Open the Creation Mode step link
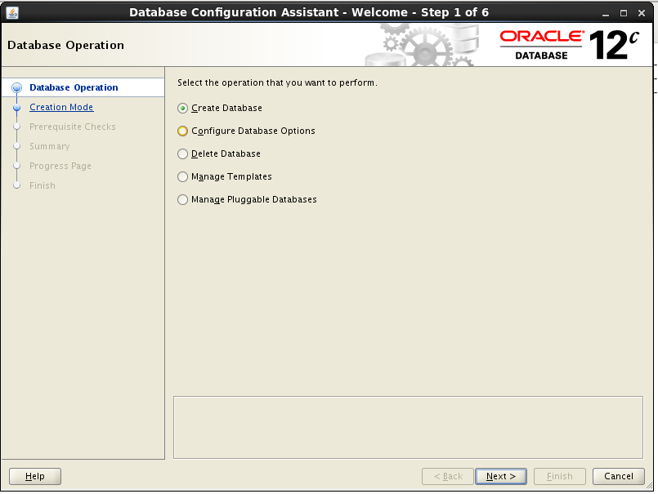658x494 pixels. pos(61,107)
